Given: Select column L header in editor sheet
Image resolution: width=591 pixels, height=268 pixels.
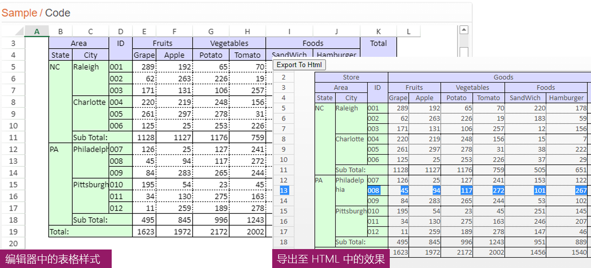Looking at the screenshot, I should (x=409, y=31).
